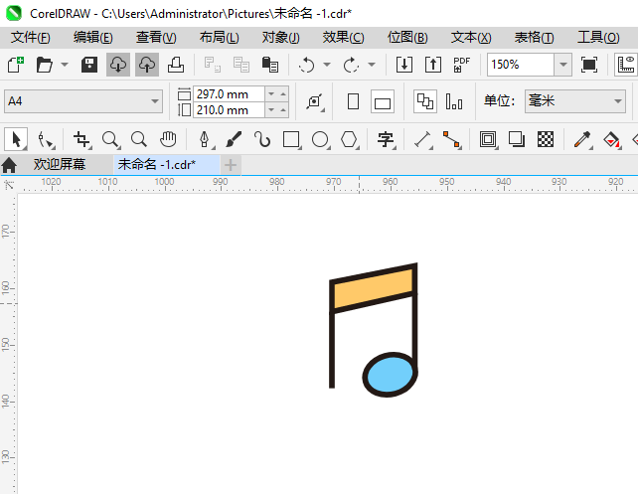This screenshot has width=638, height=494.
Task: Click the 150% zoom level field
Action: (521, 65)
